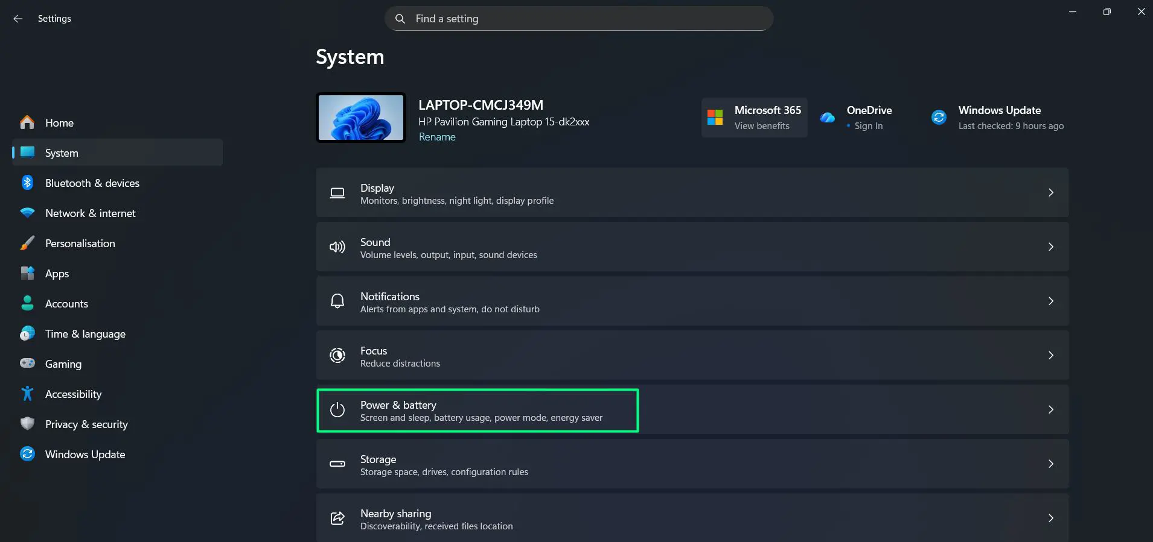Screen dimensions: 1153x542
Task: Expand Display settings chevron
Action: pos(1051,193)
